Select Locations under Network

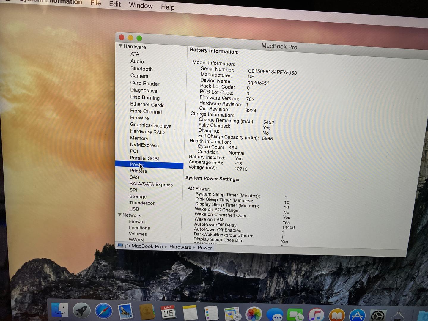[139, 228]
